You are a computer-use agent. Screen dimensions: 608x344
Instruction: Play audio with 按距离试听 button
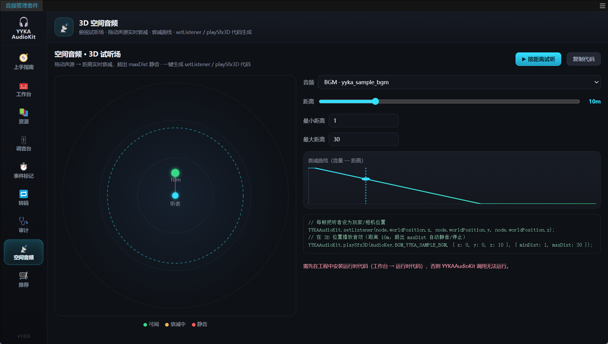click(x=538, y=59)
